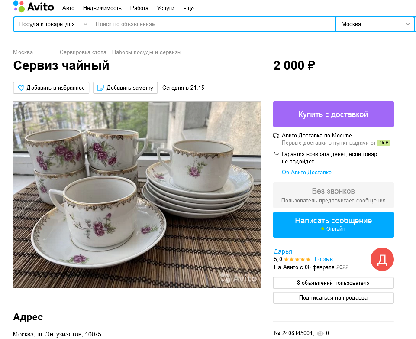This screenshot has height=339, width=416.
Task: Click the note icon to add a note
Action: pyautogui.click(x=100, y=88)
